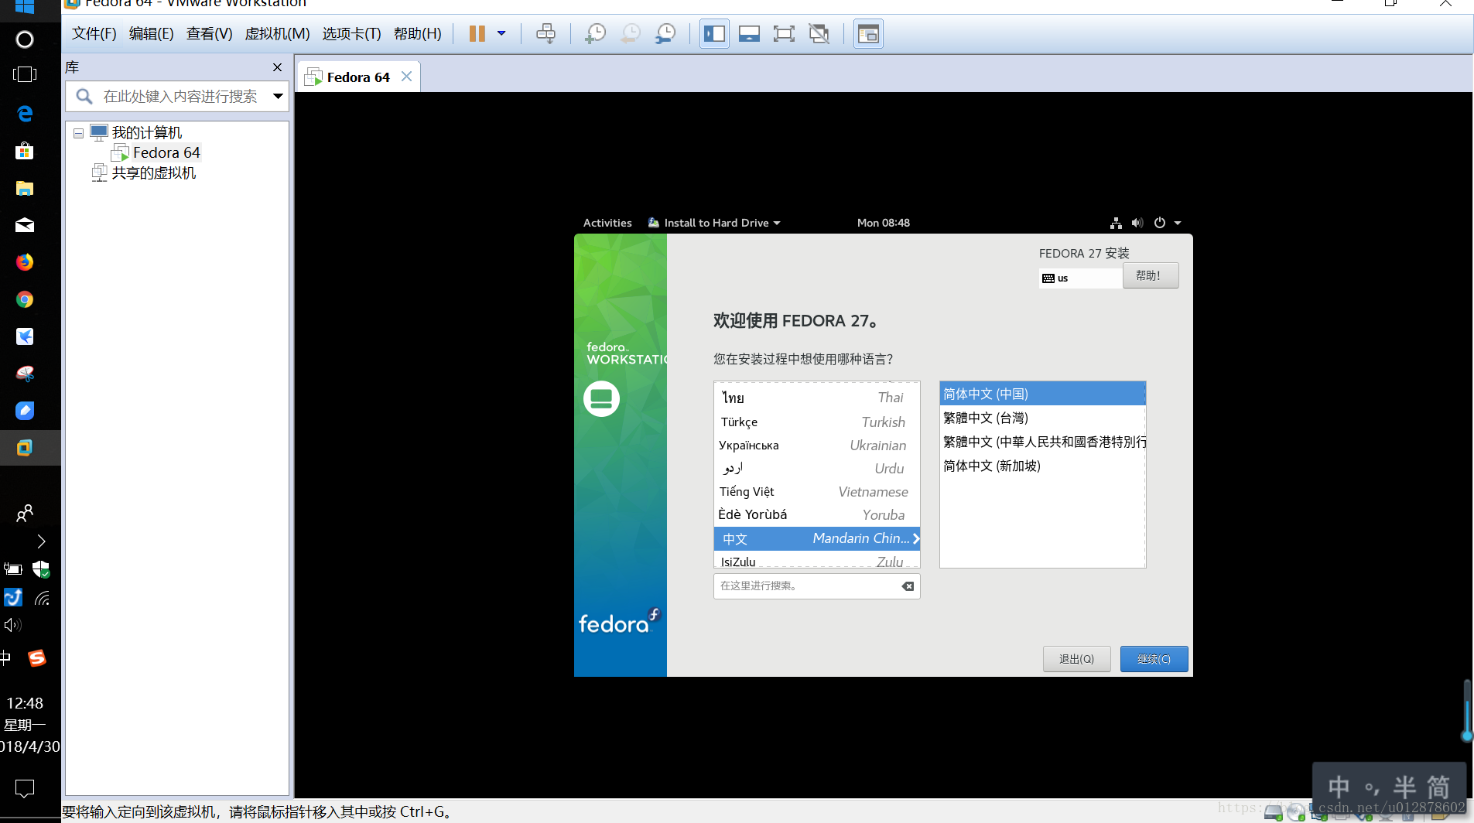
Task: Click the us keyboard layout indicator
Action: point(1080,278)
